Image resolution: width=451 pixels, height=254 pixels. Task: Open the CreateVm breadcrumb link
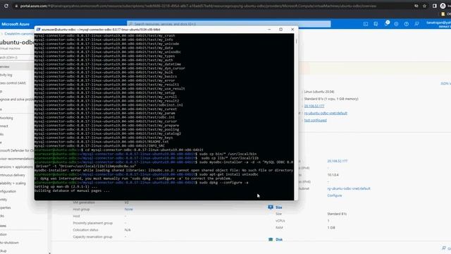pyautogui.click(x=19, y=34)
